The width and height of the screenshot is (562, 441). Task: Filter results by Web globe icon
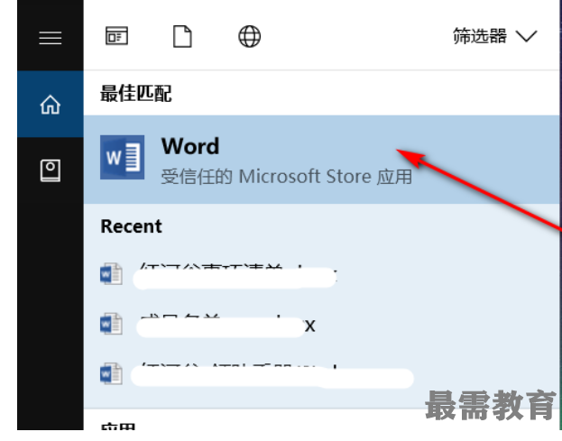(x=250, y=36)
